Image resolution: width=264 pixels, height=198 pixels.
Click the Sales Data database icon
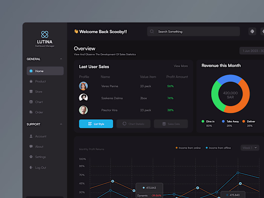tap(164, 124)
